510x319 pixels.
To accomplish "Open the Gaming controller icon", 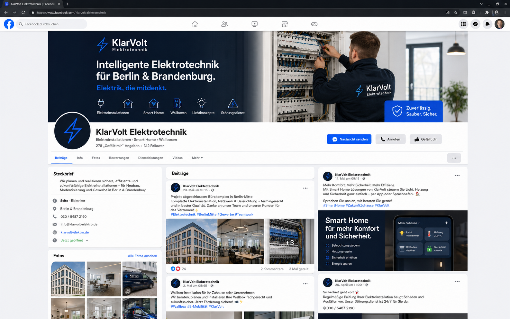I will (314, 24).
